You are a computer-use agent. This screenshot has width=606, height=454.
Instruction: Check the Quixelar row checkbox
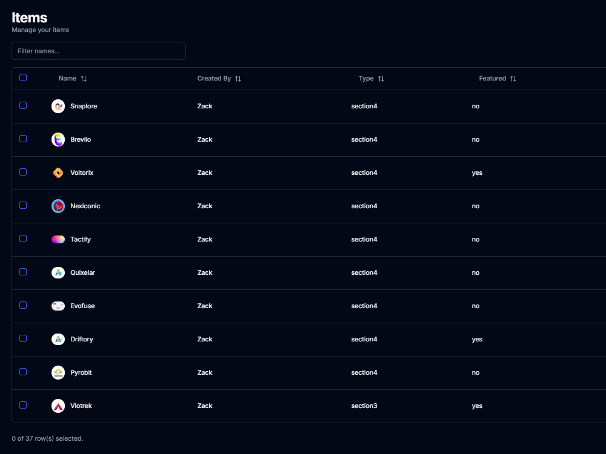coord(23,272)
